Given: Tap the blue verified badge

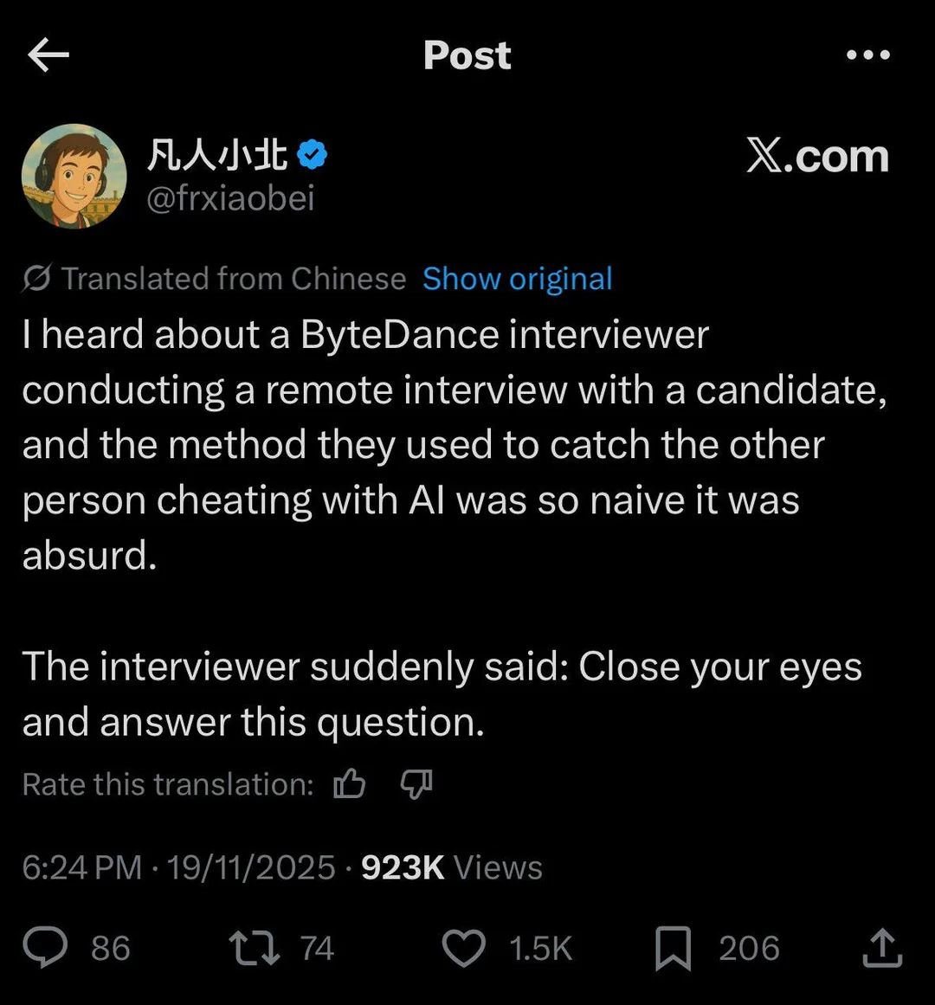Looking at the screenshot, I should click(x=313, y=156).
